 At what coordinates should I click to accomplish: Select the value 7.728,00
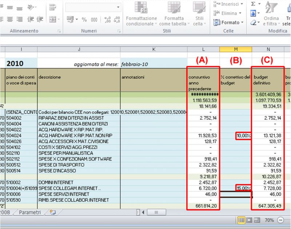pyautogui.click(x=268, y=188)
